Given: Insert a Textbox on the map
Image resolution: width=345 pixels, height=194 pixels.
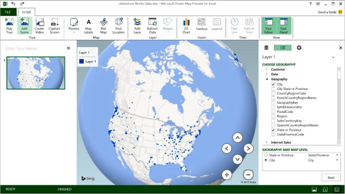Looking at the screenshot, I should click(x=202, y=25).
